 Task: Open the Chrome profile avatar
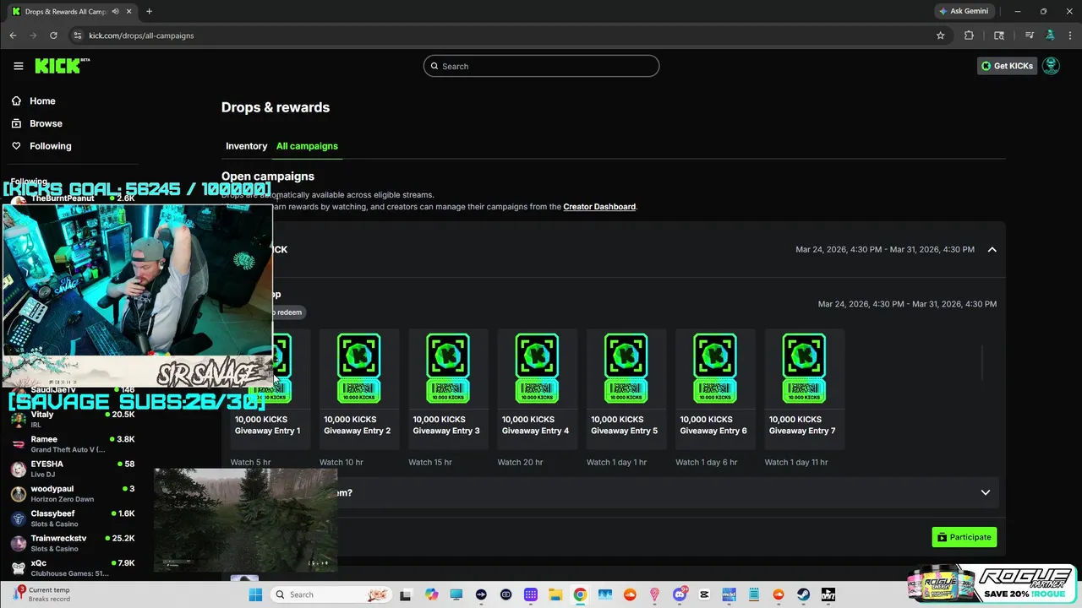click(x=1050, y=35)
